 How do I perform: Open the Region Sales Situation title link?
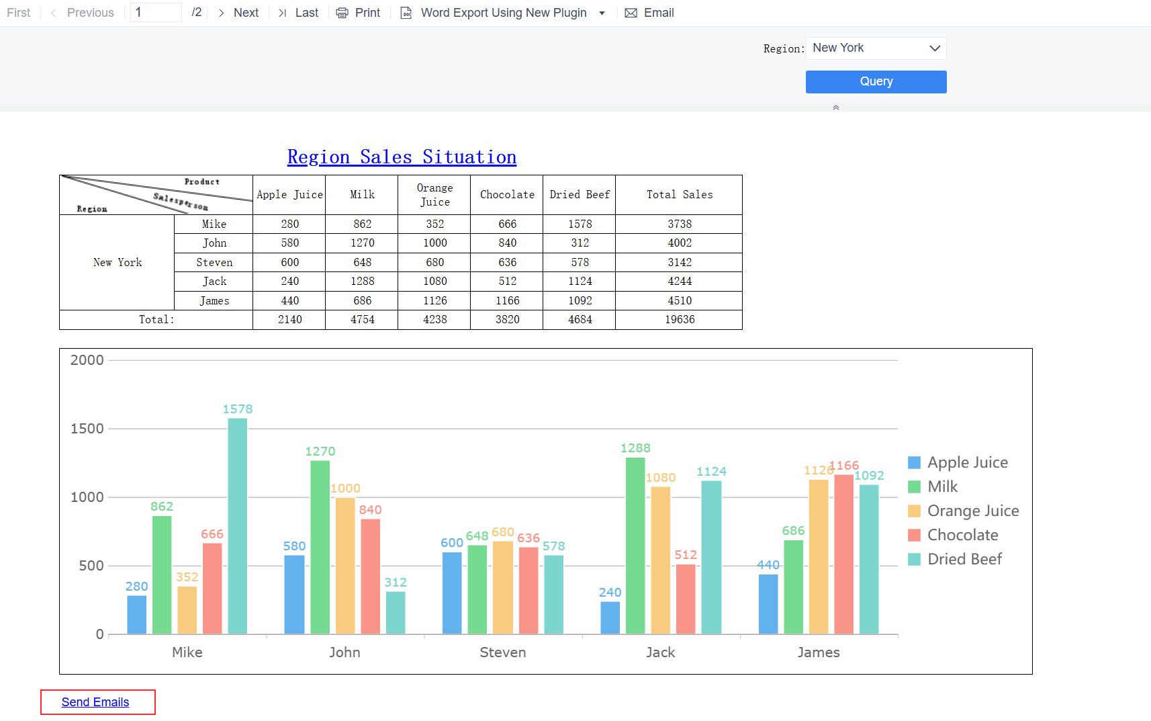tap(402, 157)
